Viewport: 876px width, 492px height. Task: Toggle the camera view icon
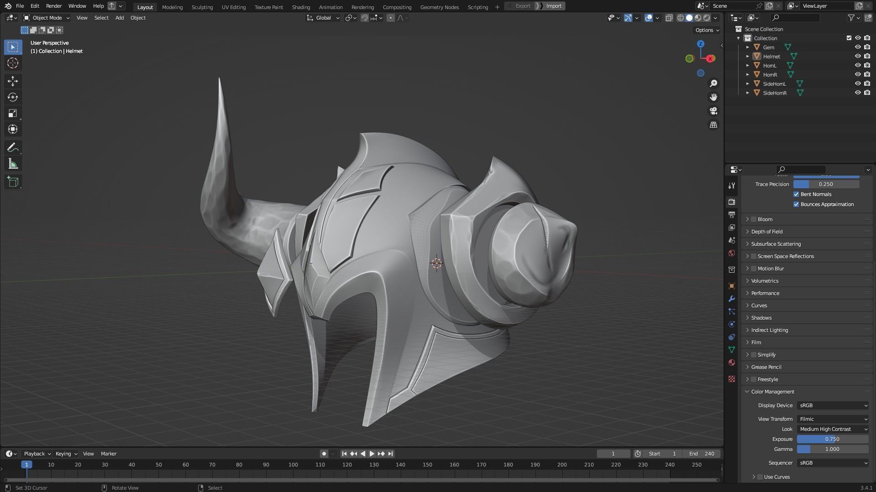point(713,111)
